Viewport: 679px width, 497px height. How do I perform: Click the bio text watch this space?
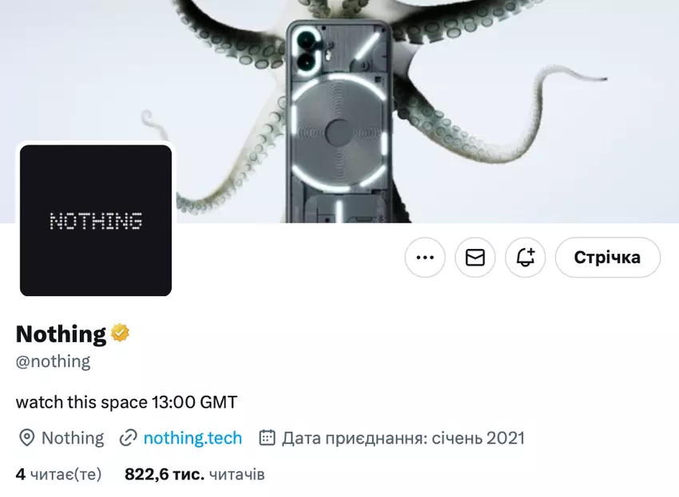126,402
